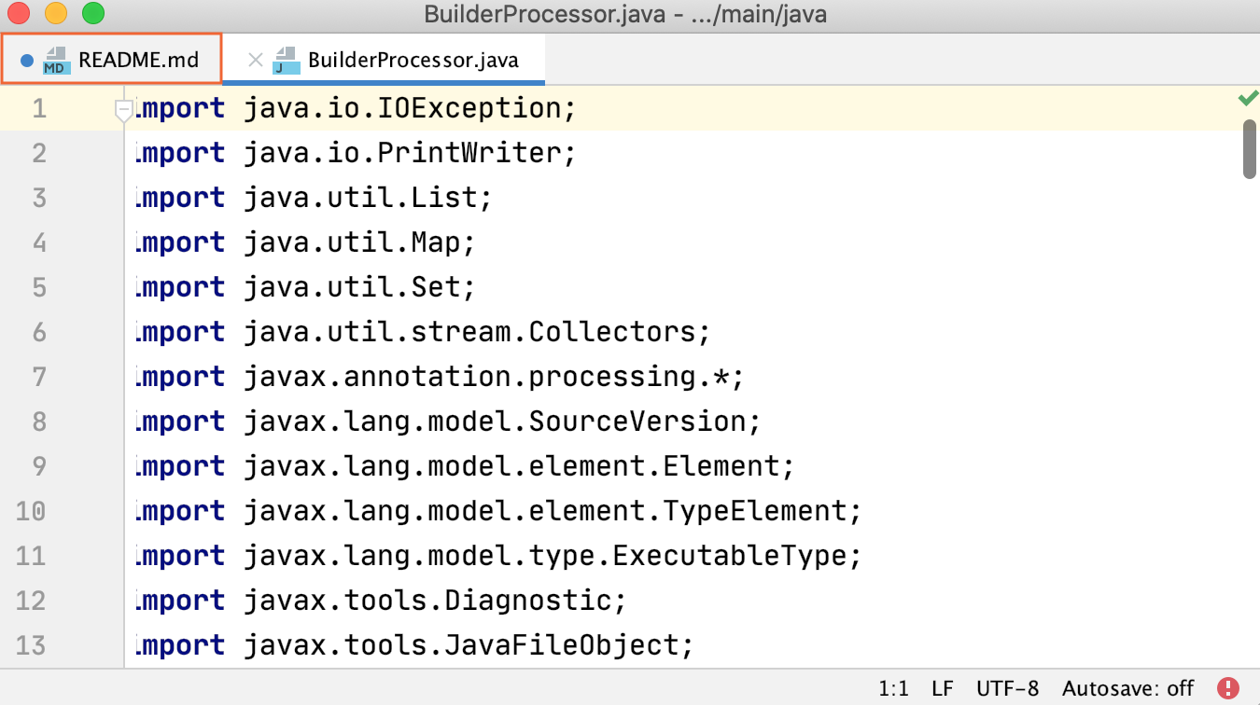This screenshot has height=705, width=1260.
Task: Click the green inspections checkmark indicator
Action: [1247, 97]
